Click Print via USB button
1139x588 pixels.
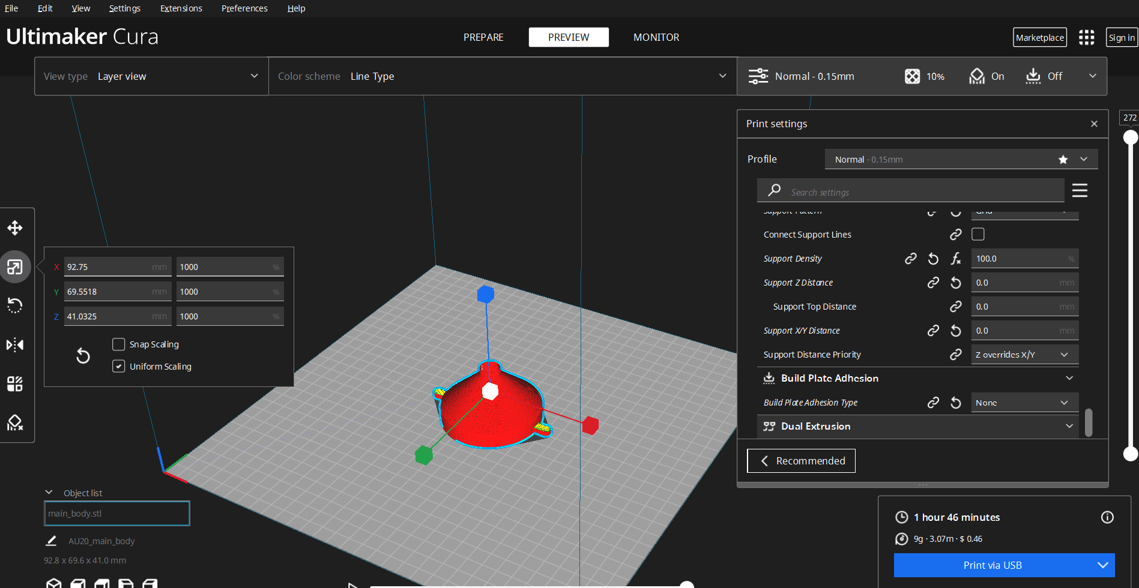[992, 565]
